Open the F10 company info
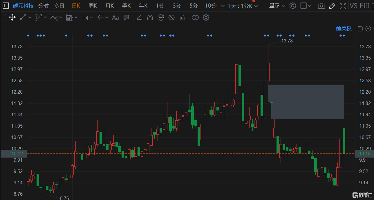The image size is (374, 200). pyautogui.click(x=365, y=6)
